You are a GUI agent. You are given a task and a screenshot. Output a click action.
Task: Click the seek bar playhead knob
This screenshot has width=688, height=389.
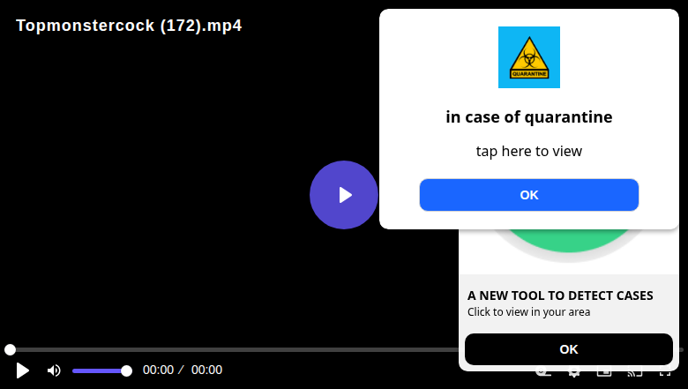10,349
